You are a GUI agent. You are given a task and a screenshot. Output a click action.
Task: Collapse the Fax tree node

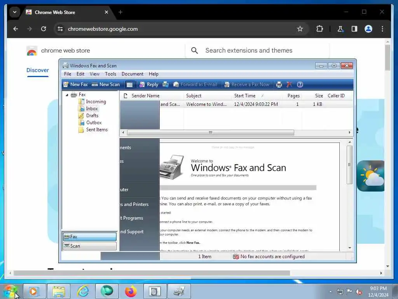(67, 95)
